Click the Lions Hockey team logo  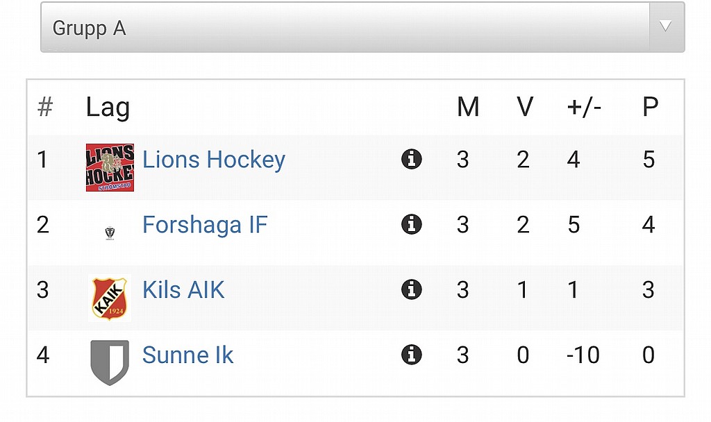tap(110, 168)
